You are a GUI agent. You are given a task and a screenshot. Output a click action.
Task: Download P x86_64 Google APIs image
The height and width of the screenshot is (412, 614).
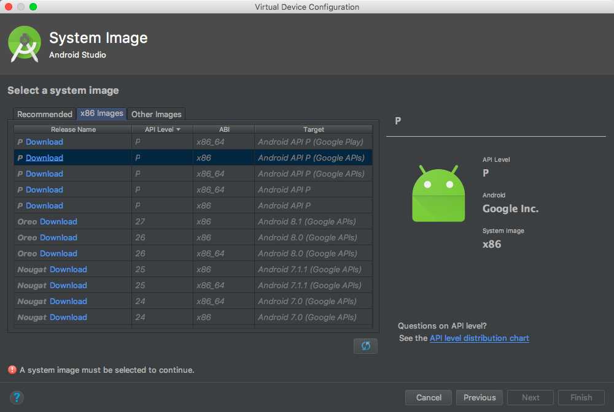[44, 174]
